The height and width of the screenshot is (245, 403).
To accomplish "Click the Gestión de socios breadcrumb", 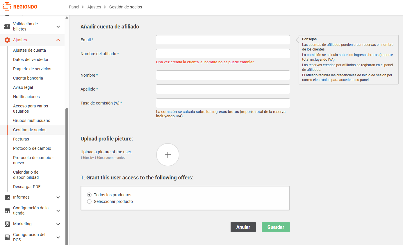I will pyautogui.click(x=126, y=7).
